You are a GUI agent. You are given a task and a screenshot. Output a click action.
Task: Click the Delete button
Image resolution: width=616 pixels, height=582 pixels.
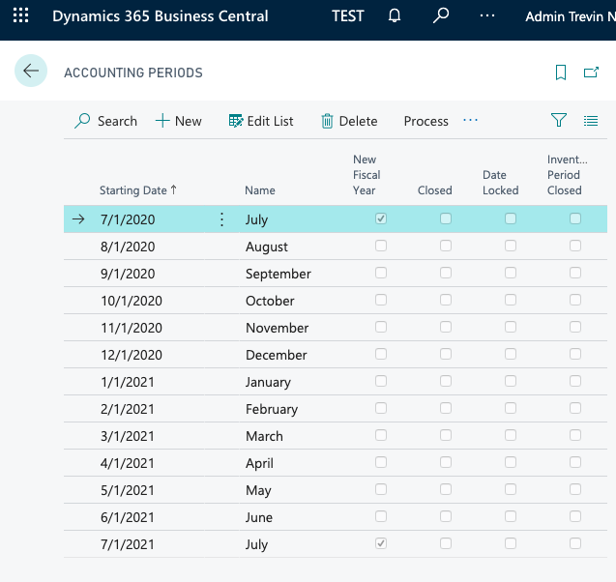point(349,121)
